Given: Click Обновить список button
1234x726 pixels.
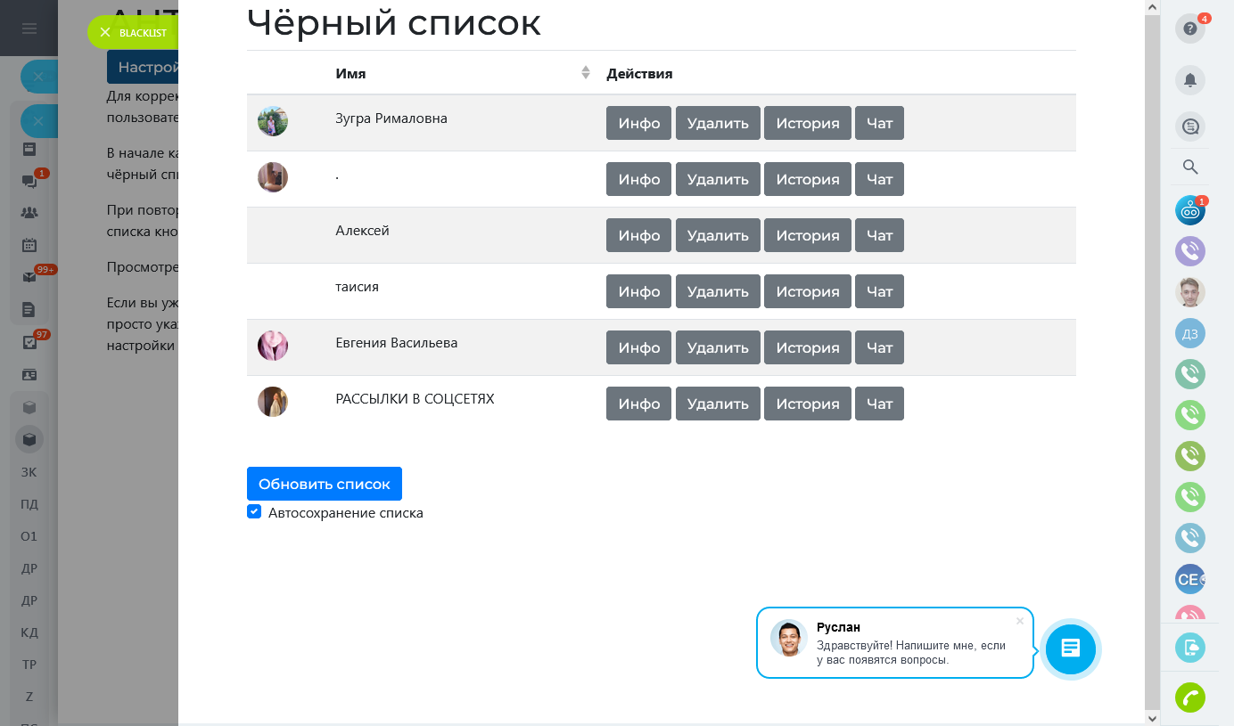Looking at the screenshot, I should point(325,484).
